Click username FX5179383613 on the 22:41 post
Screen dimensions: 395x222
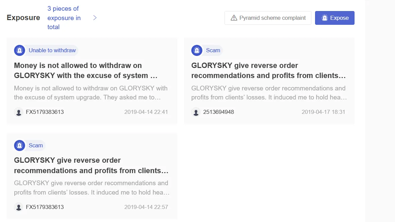(45, 112)
